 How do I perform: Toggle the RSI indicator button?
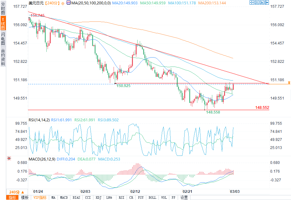pyautogui.click(x=121, y=198)
